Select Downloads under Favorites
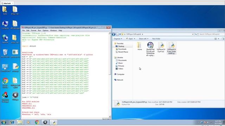Image resolution: width=225 pixels, height=126 pixels. pos(122,49)
